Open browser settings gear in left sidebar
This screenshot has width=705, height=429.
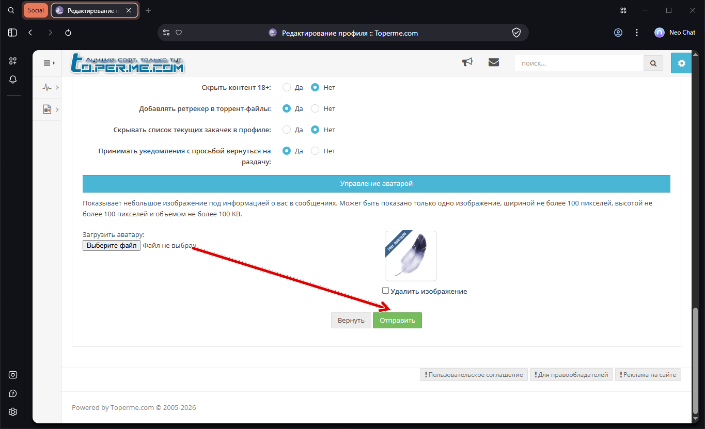coord(13,412)
